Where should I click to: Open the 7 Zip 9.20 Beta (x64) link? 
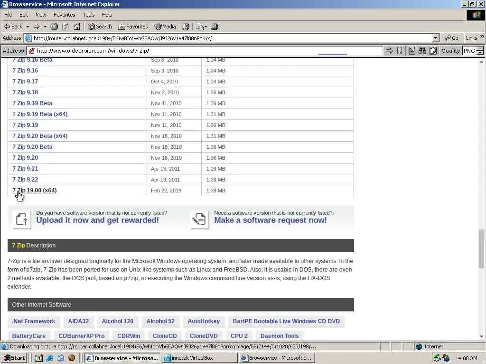tap(40, 136)
